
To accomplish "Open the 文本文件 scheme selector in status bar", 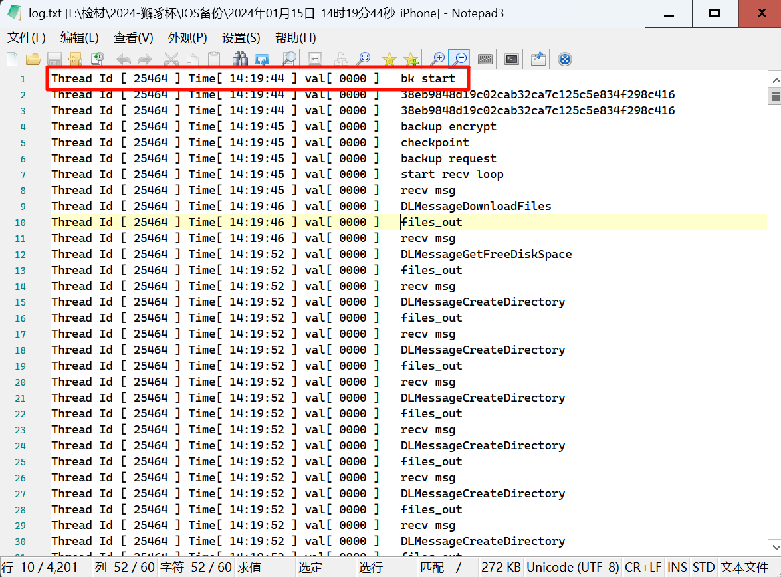I will 744,567.
